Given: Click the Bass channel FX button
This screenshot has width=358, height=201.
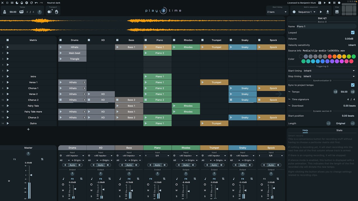Looking at the screenshot, I should pyautogui.click(x=129, y=179).
